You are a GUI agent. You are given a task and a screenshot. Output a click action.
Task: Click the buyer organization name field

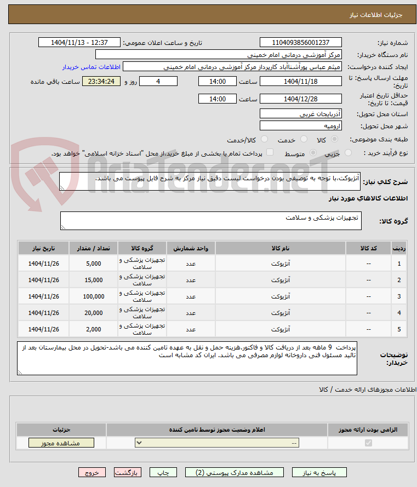click(219, 55)
